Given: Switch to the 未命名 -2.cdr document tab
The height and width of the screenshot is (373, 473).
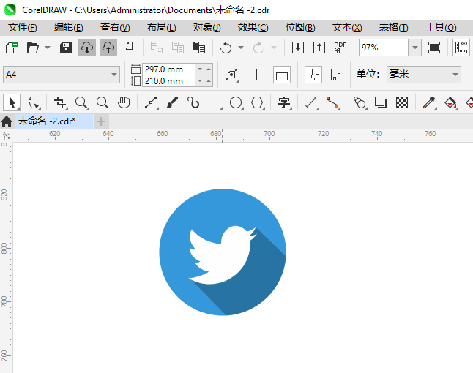Looking at the screenshot, I should click(54, 121).
